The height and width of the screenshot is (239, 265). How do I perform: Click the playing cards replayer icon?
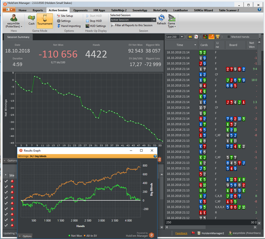point(196,37)
